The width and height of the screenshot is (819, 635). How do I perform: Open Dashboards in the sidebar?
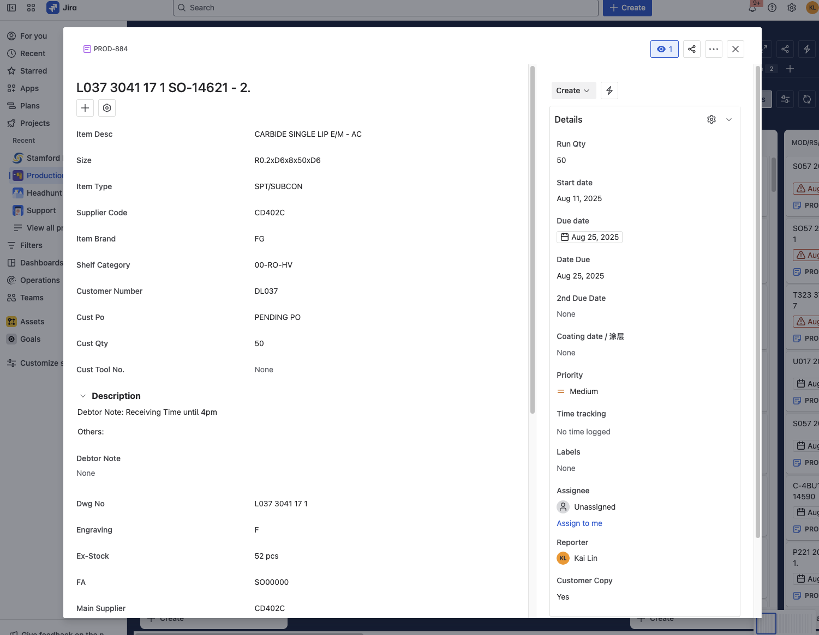pyautogui.click(x=41, y=263)
